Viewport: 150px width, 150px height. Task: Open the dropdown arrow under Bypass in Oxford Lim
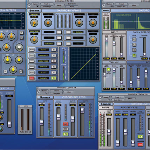coord(108,100)
